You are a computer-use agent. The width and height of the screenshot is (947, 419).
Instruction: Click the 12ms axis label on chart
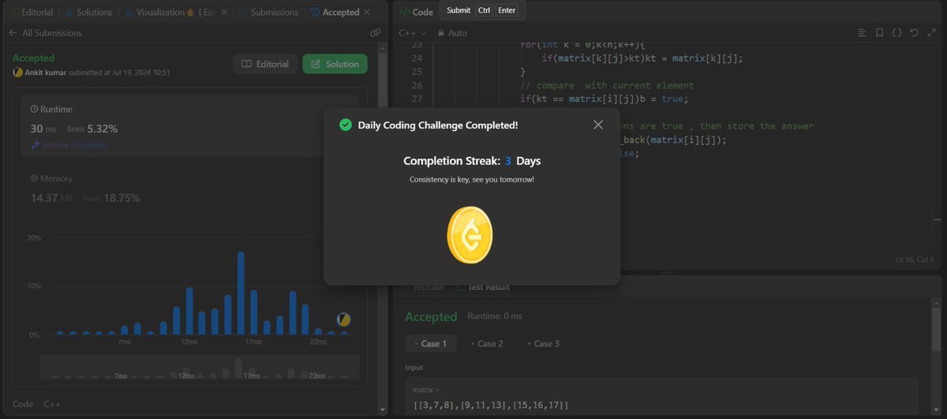click(189, 342)
